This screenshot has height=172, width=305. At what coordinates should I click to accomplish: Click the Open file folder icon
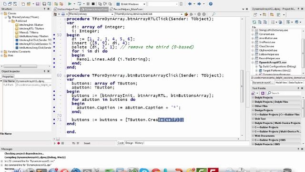pos(29,4)
